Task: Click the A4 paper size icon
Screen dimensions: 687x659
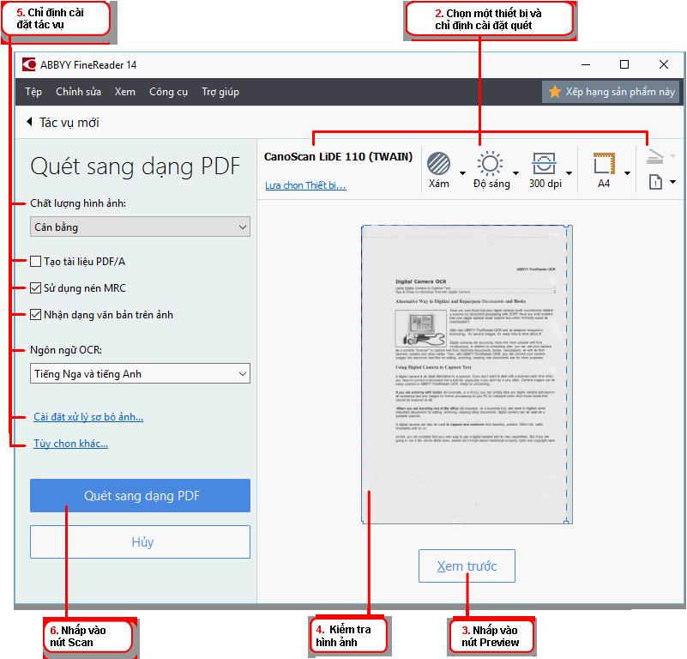Action: coord(604,164)
